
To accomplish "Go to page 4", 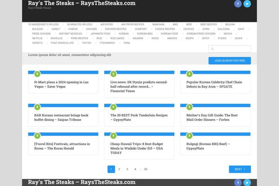I will coord(135,169).
